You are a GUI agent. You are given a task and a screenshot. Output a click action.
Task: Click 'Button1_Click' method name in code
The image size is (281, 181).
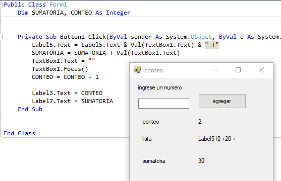click(x=83, y=37)
